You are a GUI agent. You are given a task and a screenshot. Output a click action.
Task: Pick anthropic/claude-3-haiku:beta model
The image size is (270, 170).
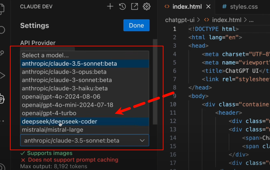(x=84, y=88)
